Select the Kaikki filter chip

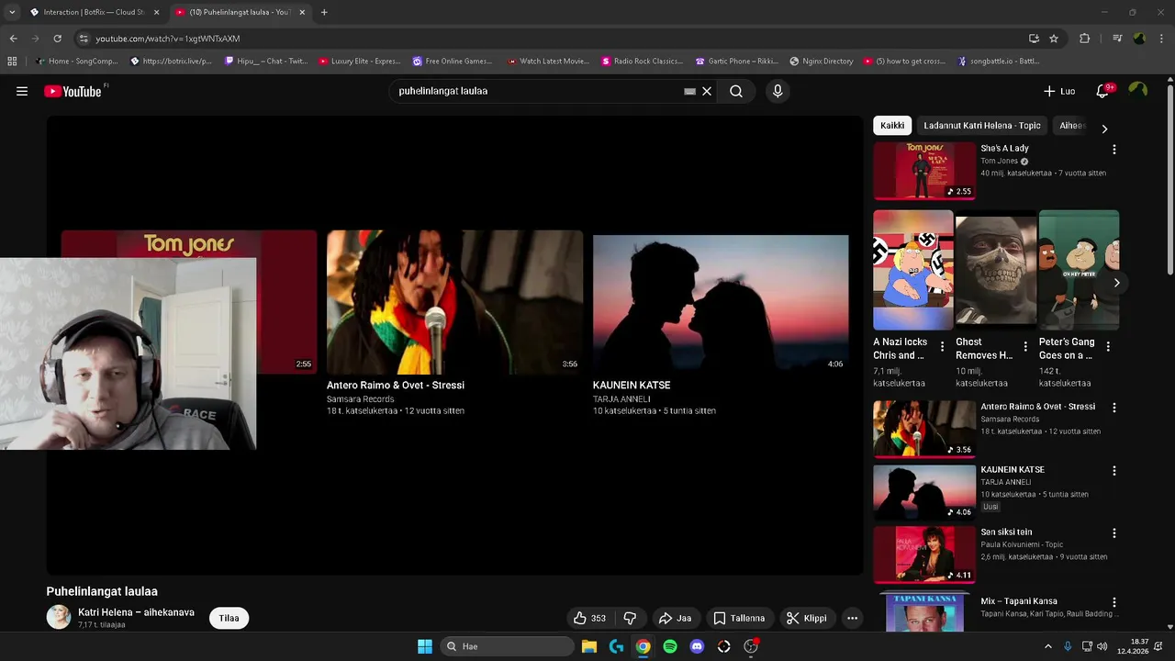[x=892, y=126]
